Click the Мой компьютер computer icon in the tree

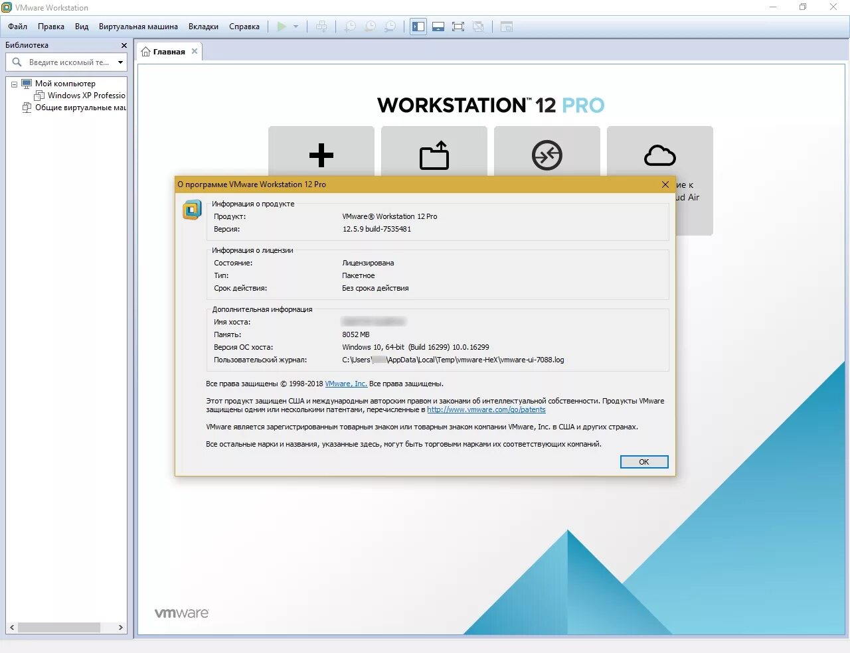tap(27, 84)
